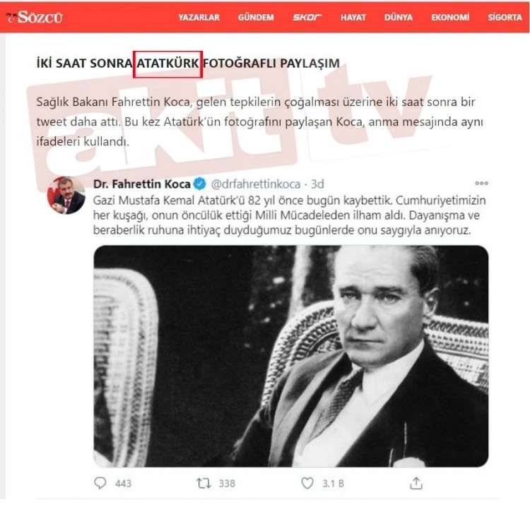Go to the GÜNDEM section
Viewport: 530px width, 507px height.
[x=256, y=18]
